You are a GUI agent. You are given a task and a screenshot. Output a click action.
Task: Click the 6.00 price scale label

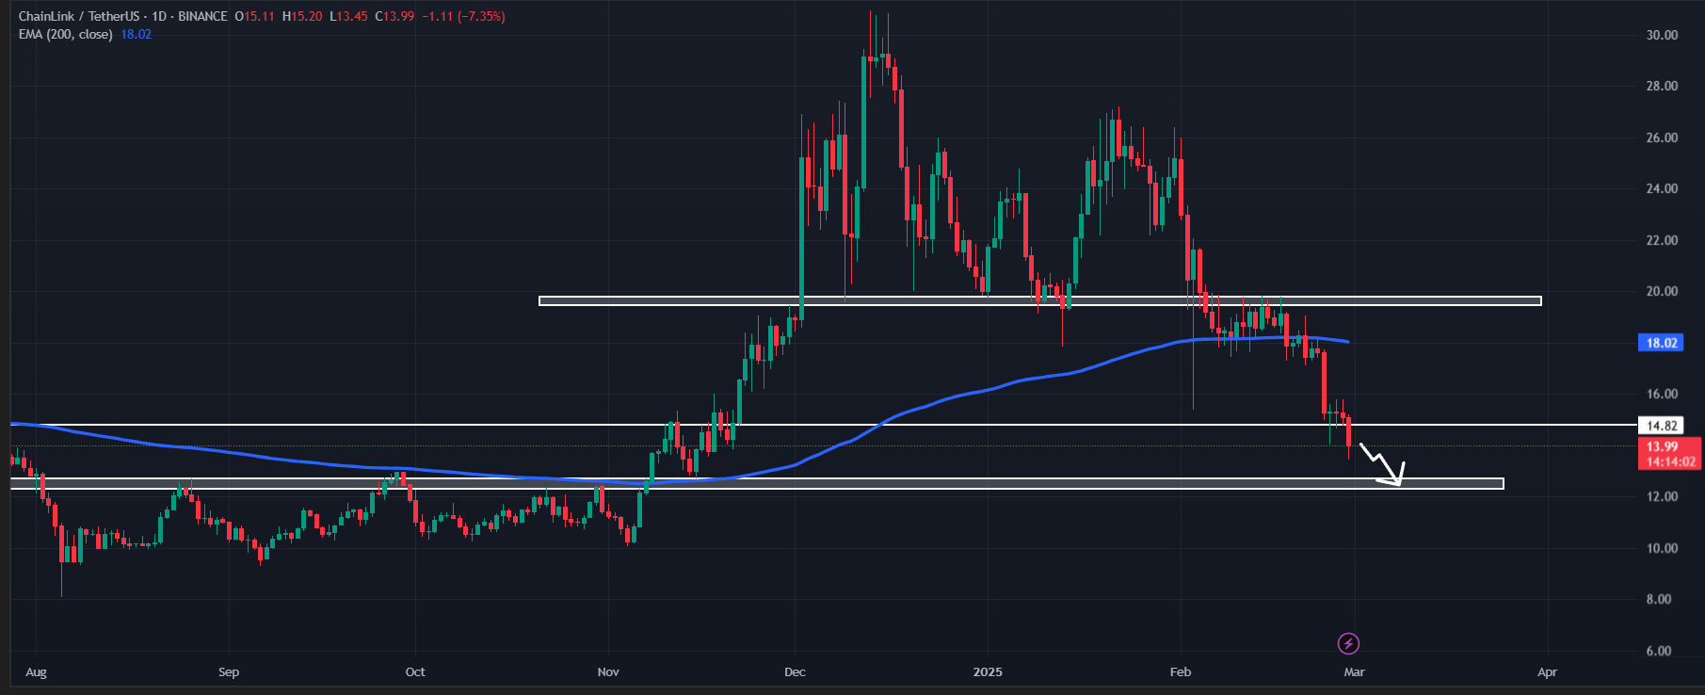pos(1659,651)
